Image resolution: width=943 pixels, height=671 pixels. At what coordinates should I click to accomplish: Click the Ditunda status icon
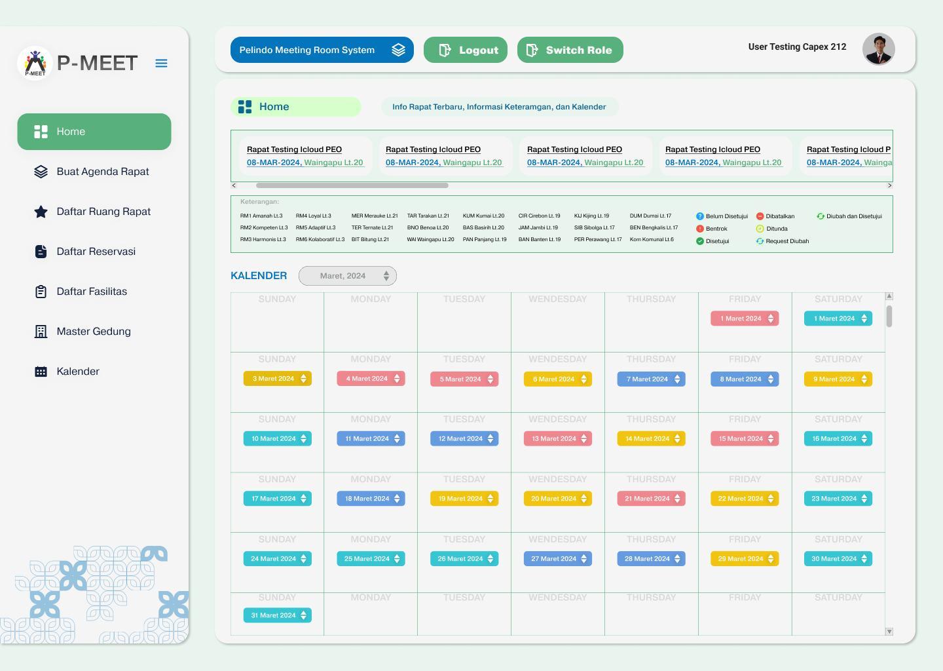pos(760,229)
